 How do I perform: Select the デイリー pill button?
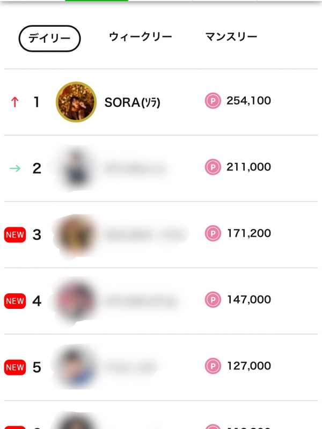[49, 39]
